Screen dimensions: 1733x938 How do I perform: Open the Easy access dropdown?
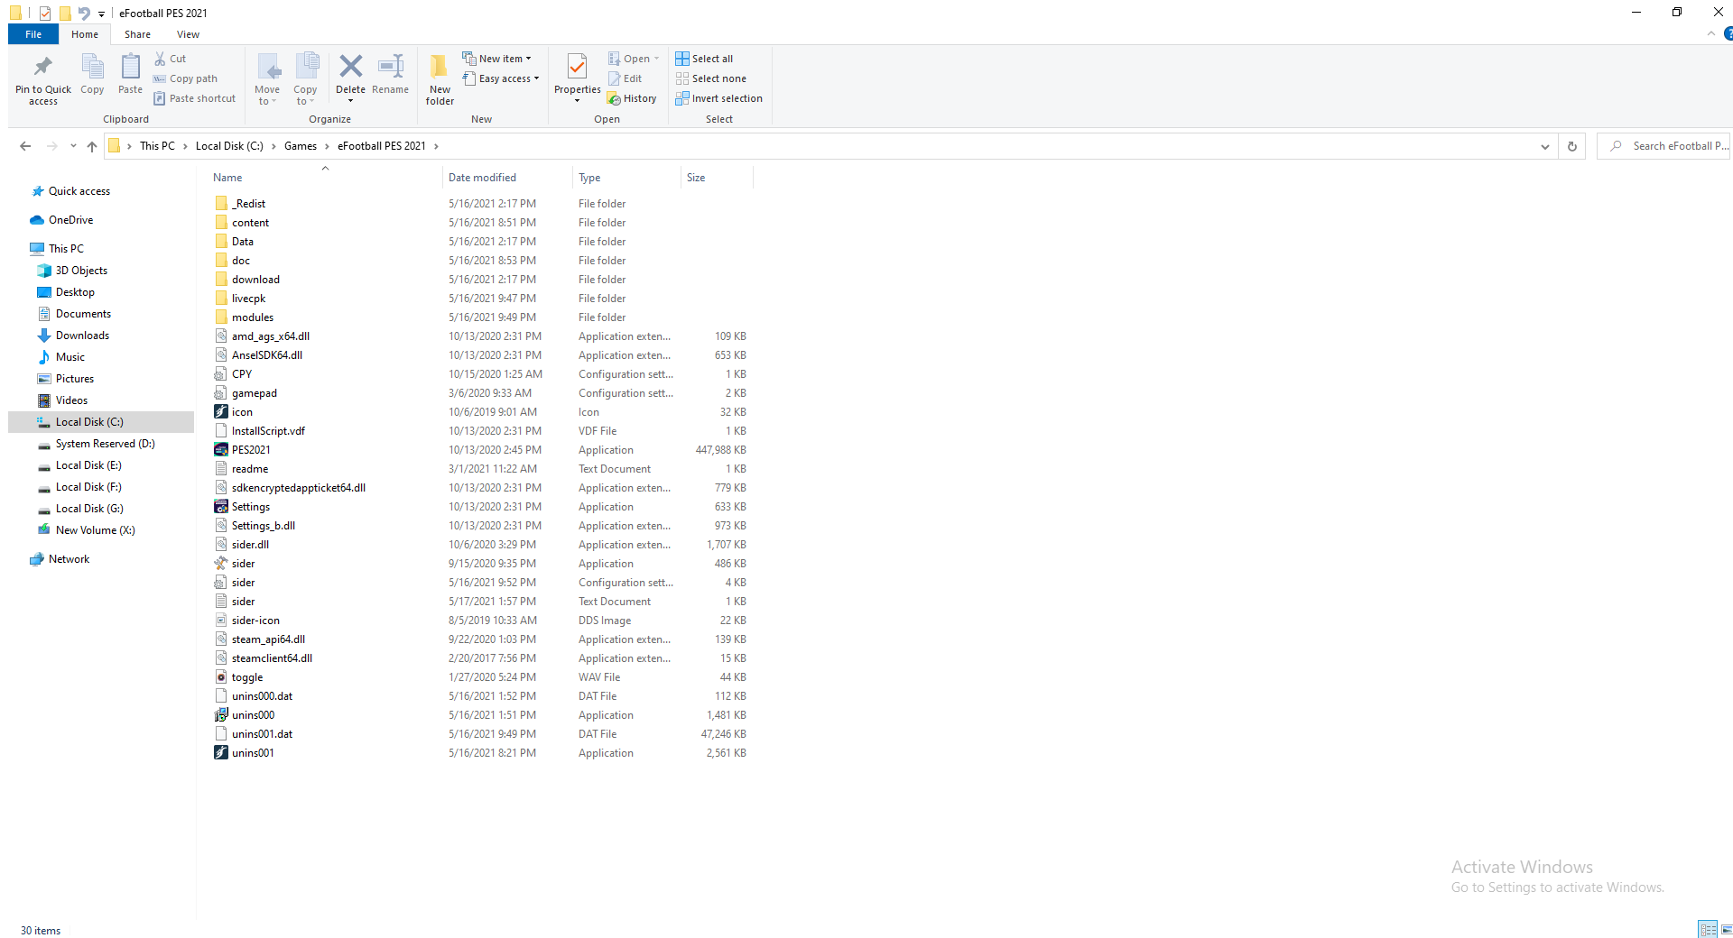501,78
